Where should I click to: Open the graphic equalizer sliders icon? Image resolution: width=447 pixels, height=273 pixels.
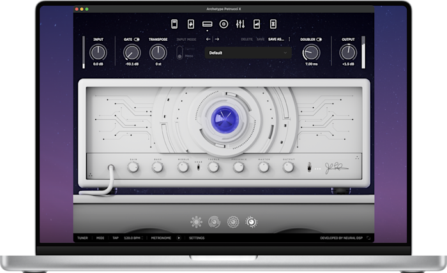pyautogui.click(x=240, y=24)
